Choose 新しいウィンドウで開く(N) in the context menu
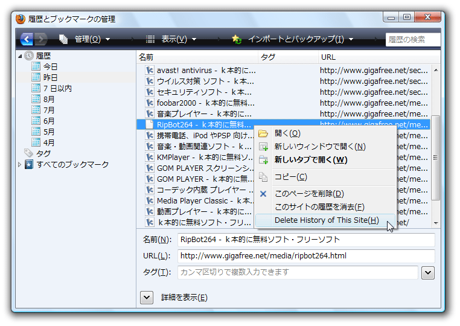Screen dimensions: 460x326 [x=325, y=147]
